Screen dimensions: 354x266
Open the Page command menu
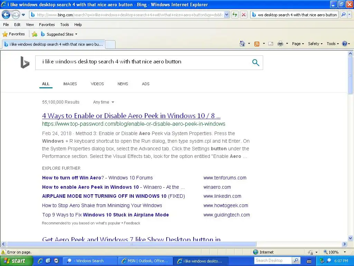tap(298, 44)
